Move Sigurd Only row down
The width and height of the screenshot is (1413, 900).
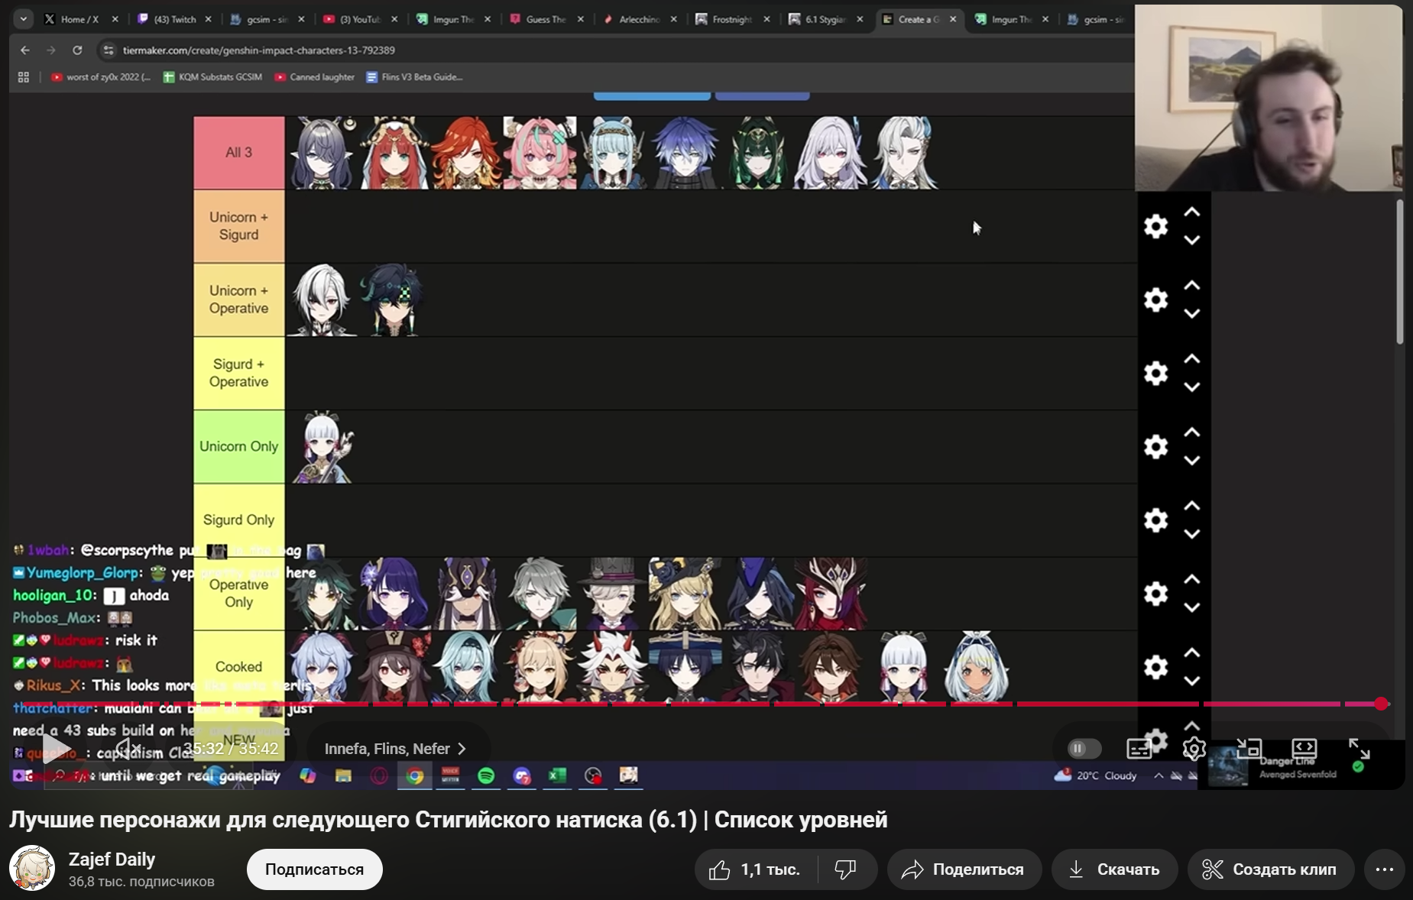tap(1191, 533)
